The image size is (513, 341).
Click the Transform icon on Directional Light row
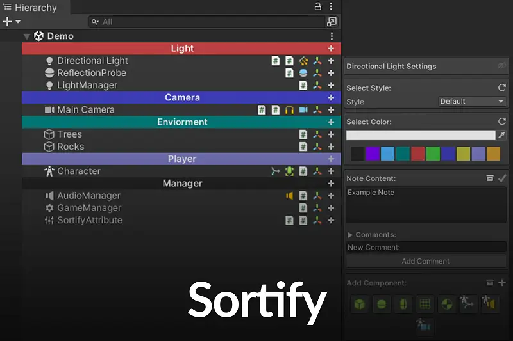[317, 61]
